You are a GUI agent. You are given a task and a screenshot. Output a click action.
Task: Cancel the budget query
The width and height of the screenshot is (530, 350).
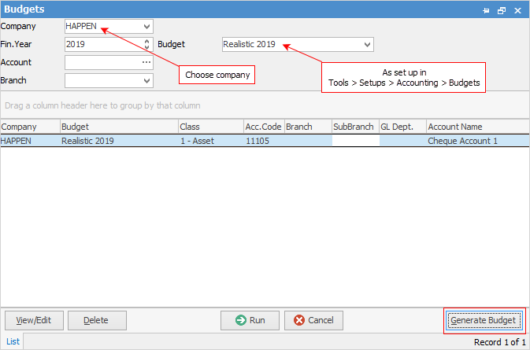click(x=313, y=320)
